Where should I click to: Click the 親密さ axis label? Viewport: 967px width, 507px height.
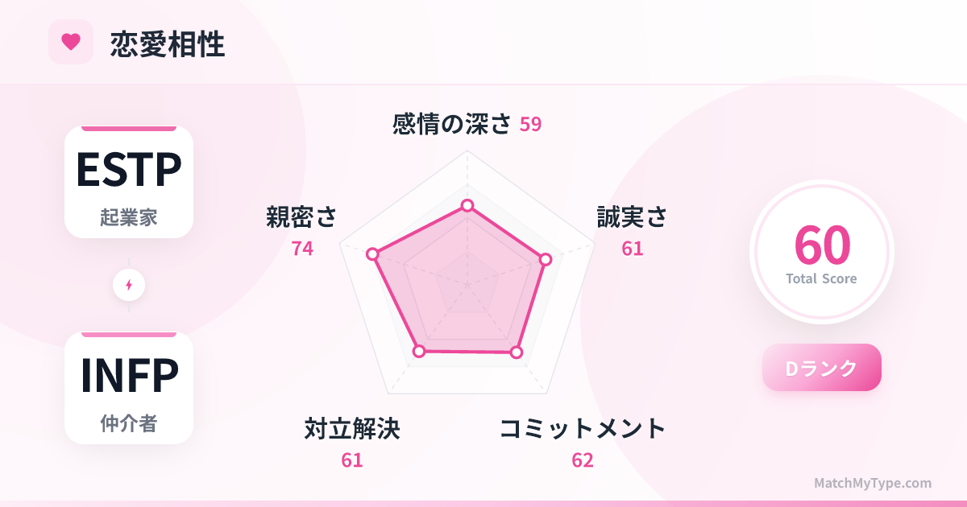point(302,217)
